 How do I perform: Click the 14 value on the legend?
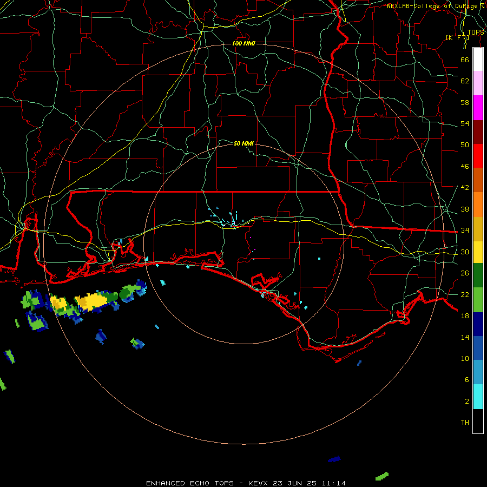[x=465, y=337]
